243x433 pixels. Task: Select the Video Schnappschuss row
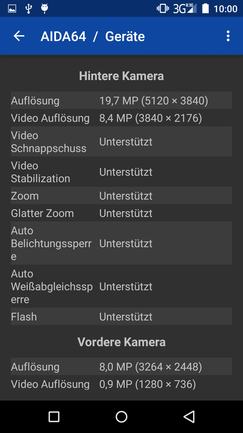pyautogui.click(x=121, y=142)
